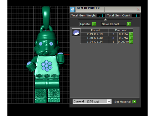The width and height of the screenshot is (155, 116).
Task: Collapse the panel using round arrow toggle
Action: (105, 20)
